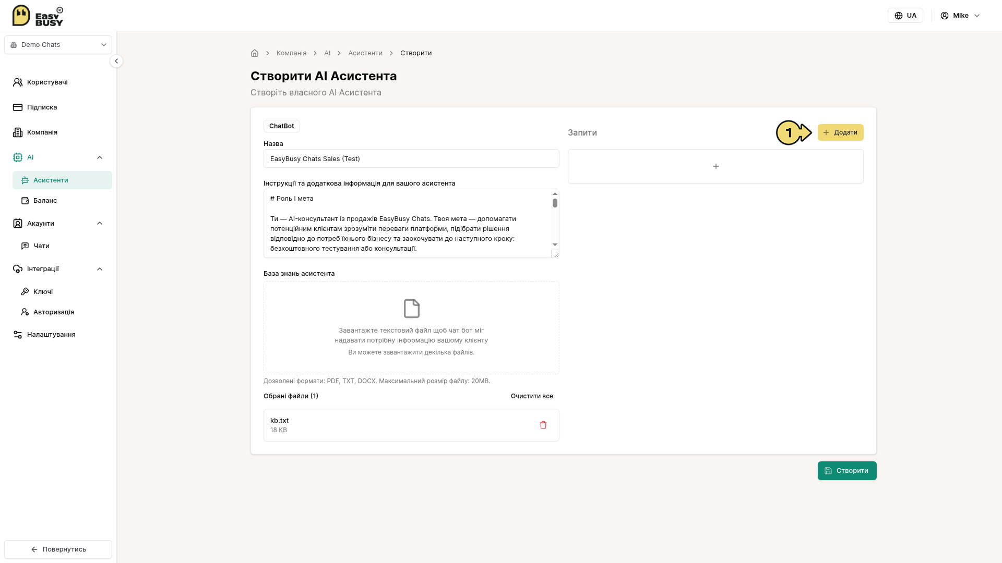
Task: Click the green Створити button
Action: (847, 471)
